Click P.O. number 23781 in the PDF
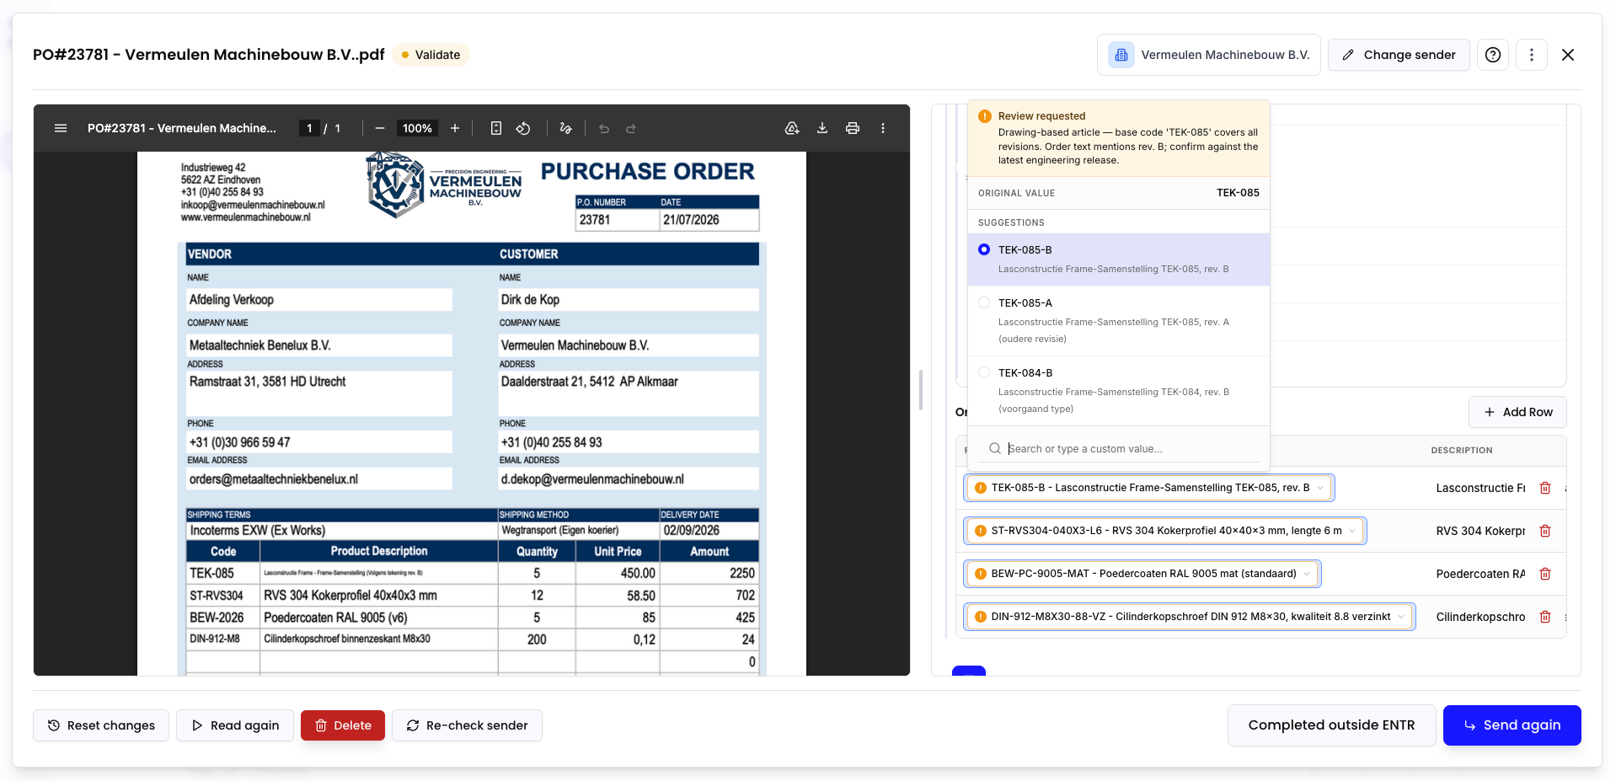 click(595, 220)
